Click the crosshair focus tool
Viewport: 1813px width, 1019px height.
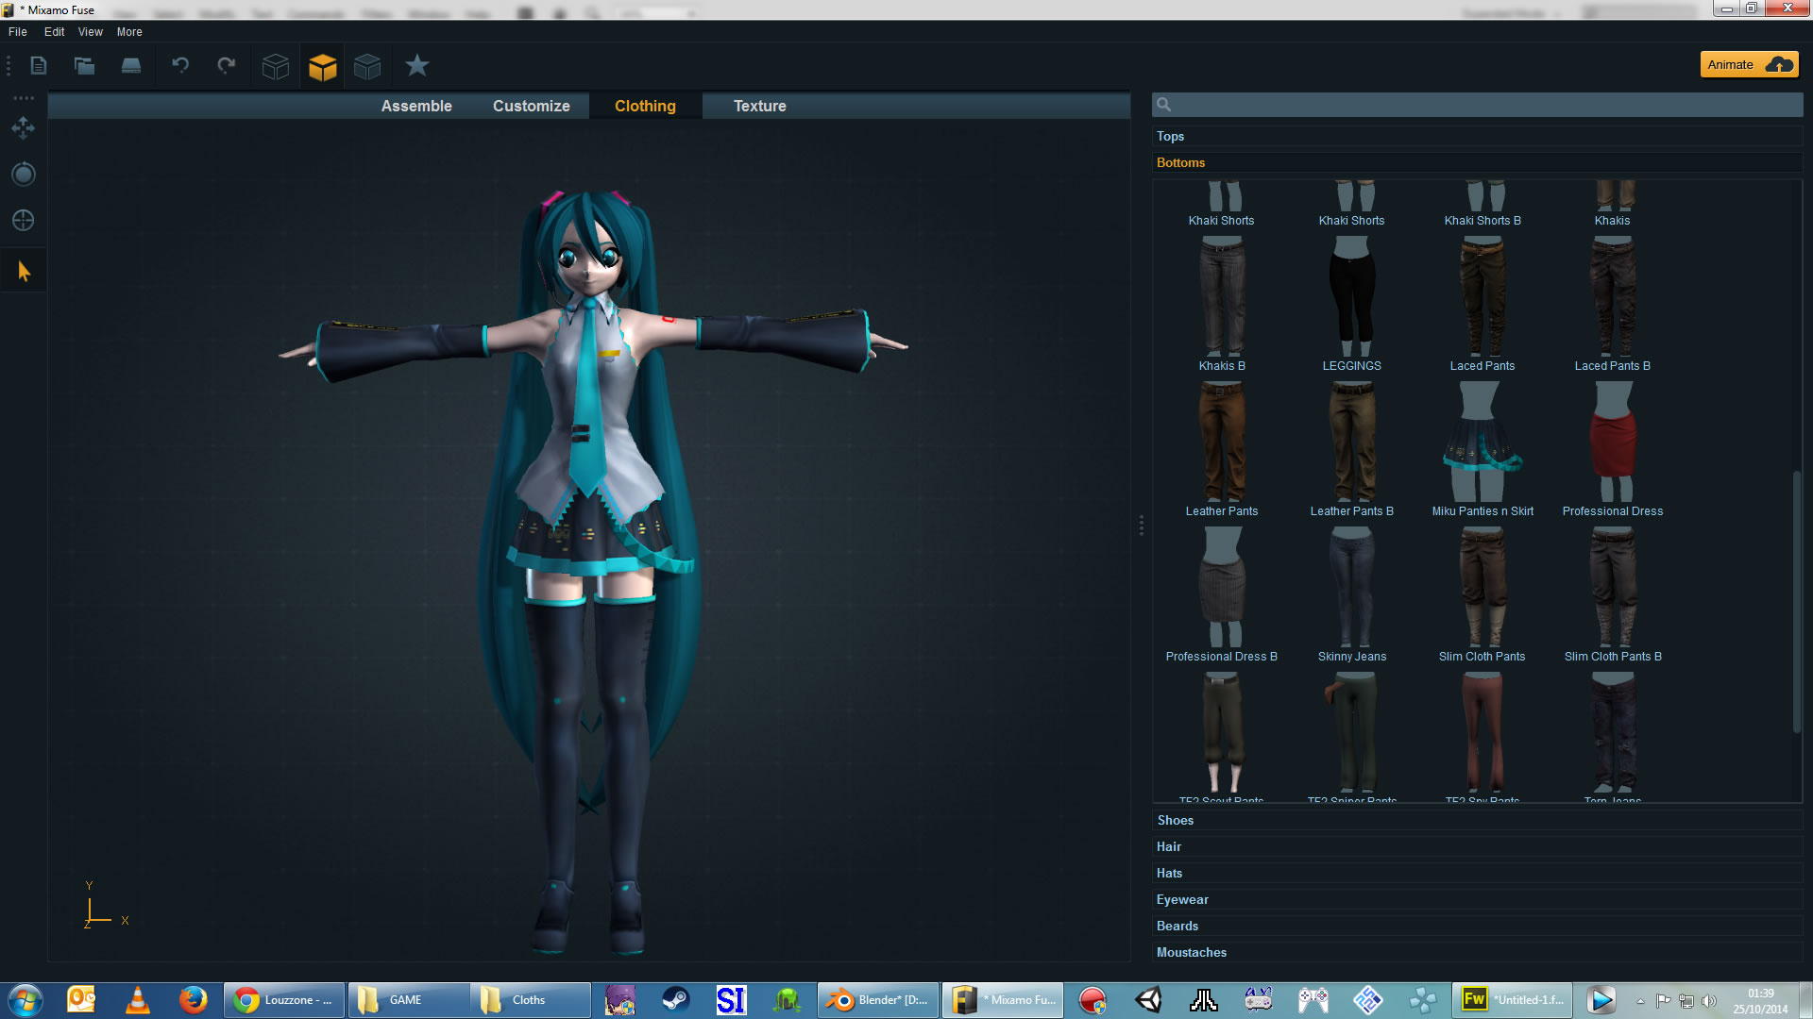coord(23,220)
